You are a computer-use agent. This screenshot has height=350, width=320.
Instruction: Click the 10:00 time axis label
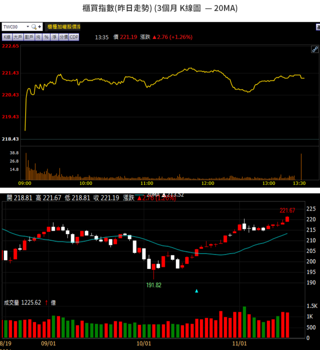click(x=86, y=184)
